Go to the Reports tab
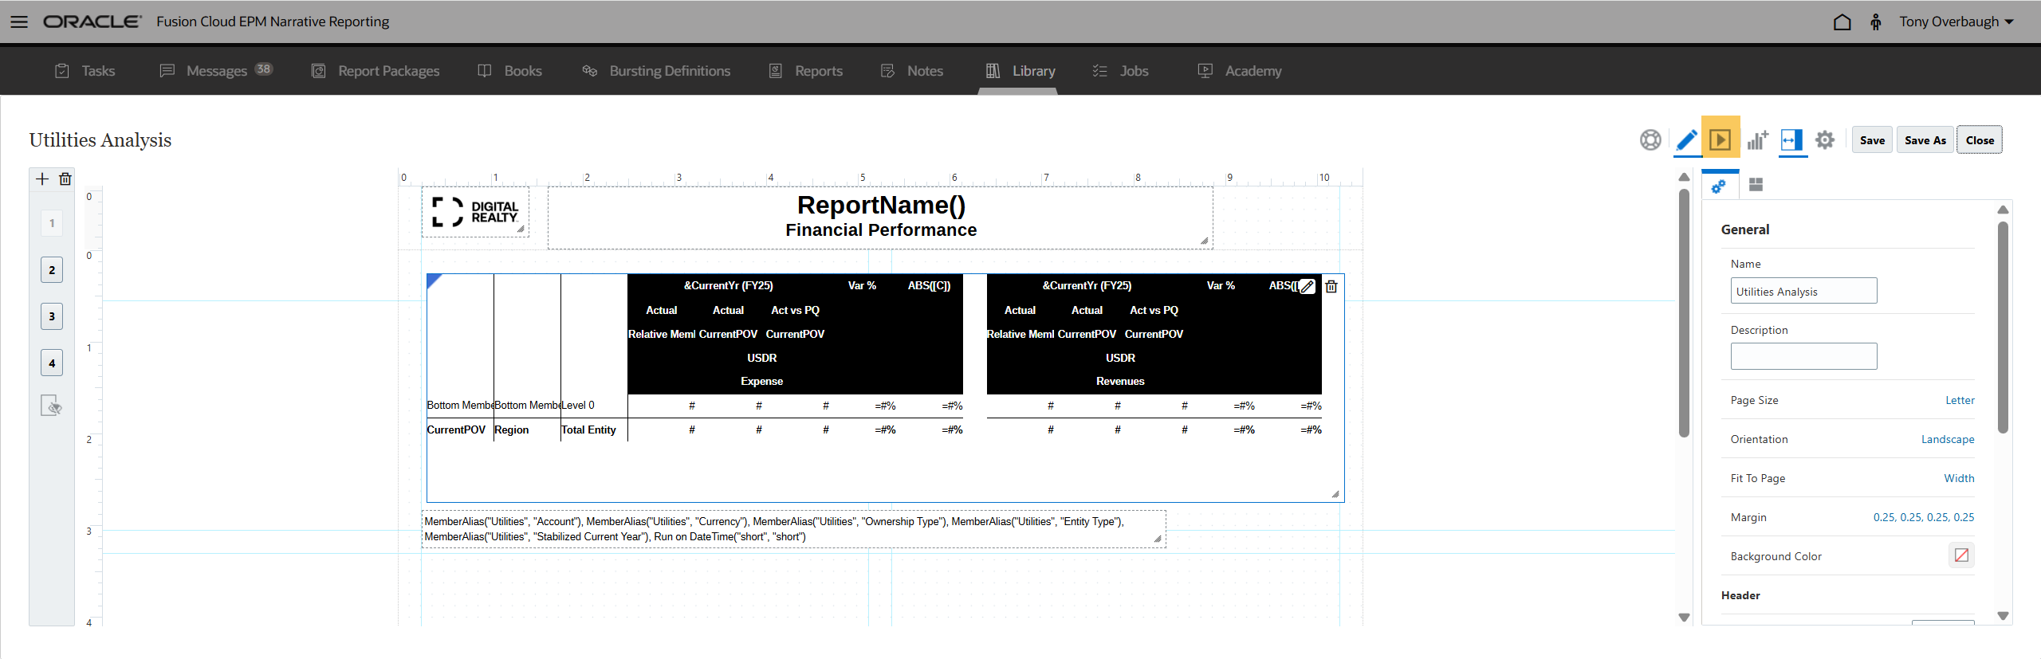 coord(805,71)
